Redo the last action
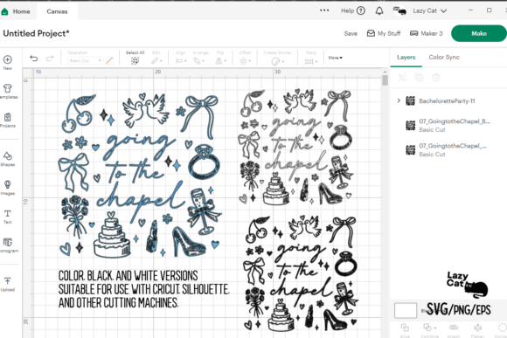 point(50,59)
